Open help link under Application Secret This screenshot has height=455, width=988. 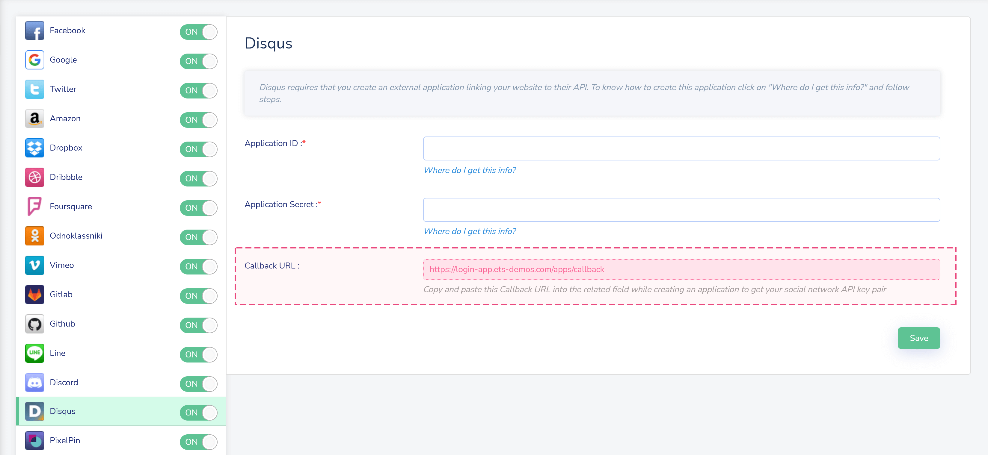[470, 231]
